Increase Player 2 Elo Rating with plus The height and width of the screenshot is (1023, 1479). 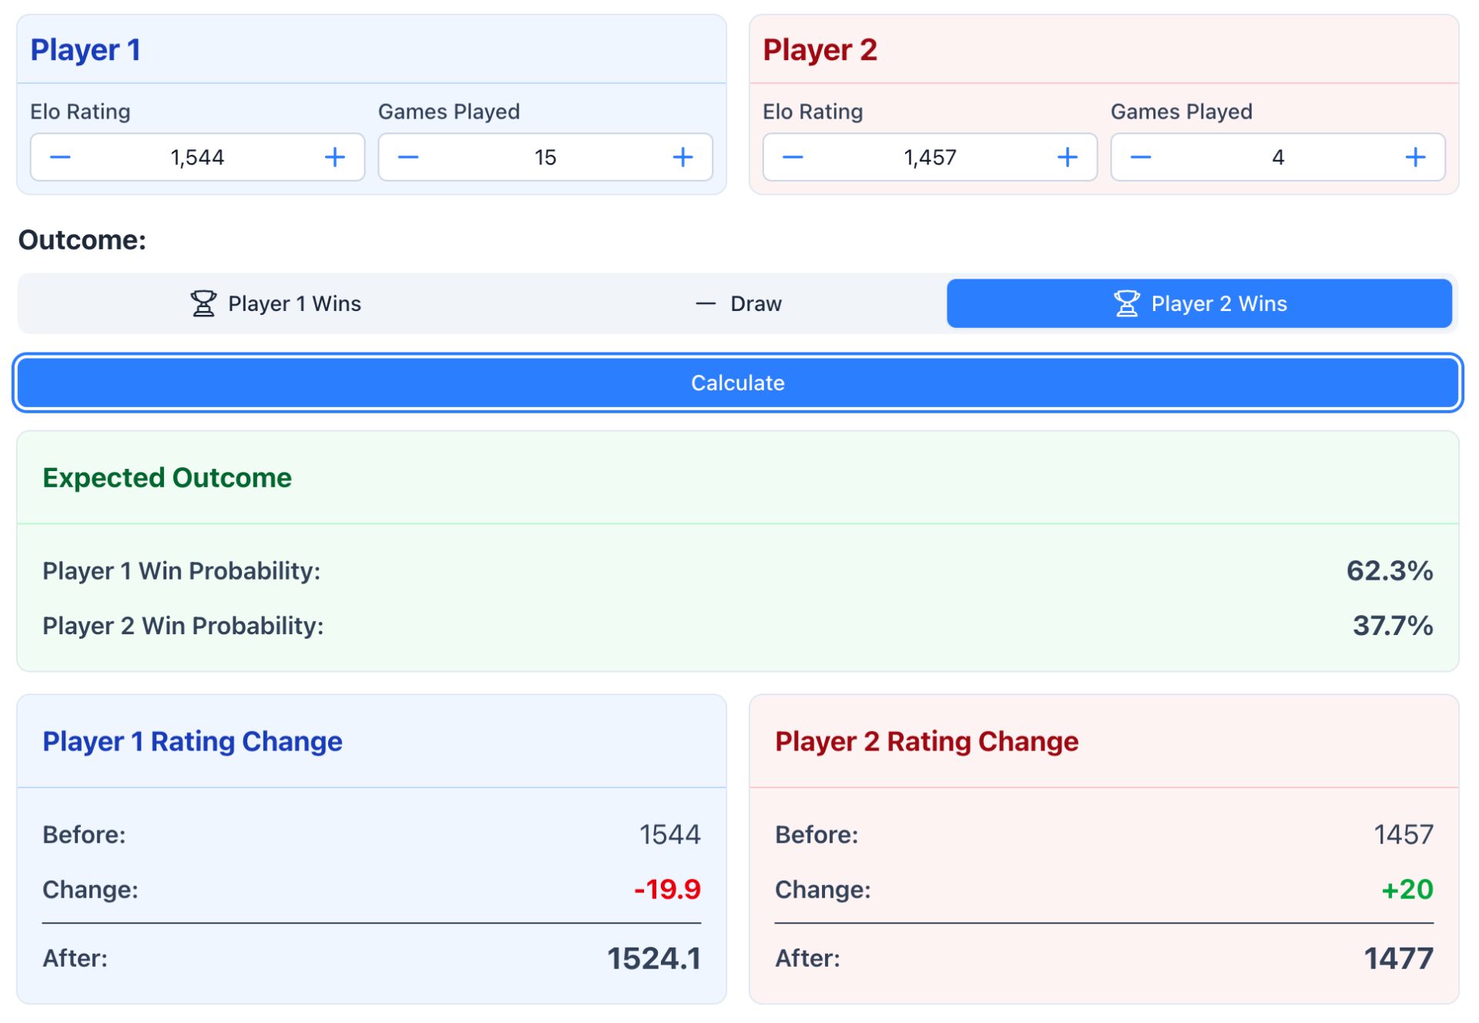pyautogui.click(x=1067, y=158)
